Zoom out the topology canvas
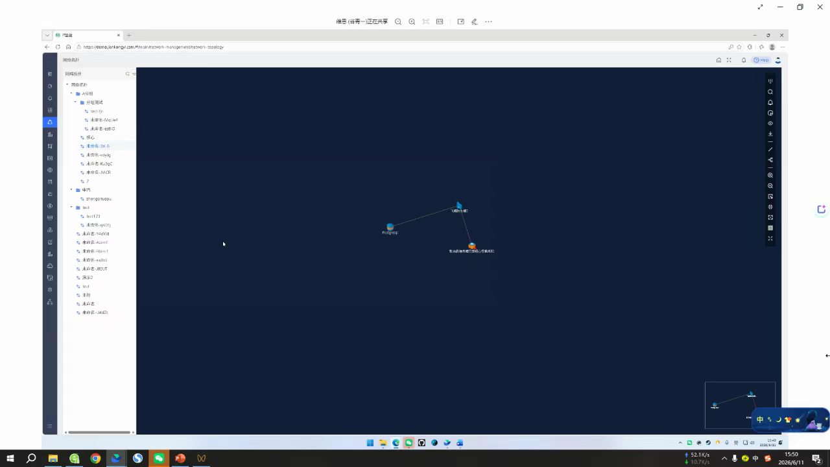This screenshot has height=467, width=830. pyautogui.click(x=770, y=186)
